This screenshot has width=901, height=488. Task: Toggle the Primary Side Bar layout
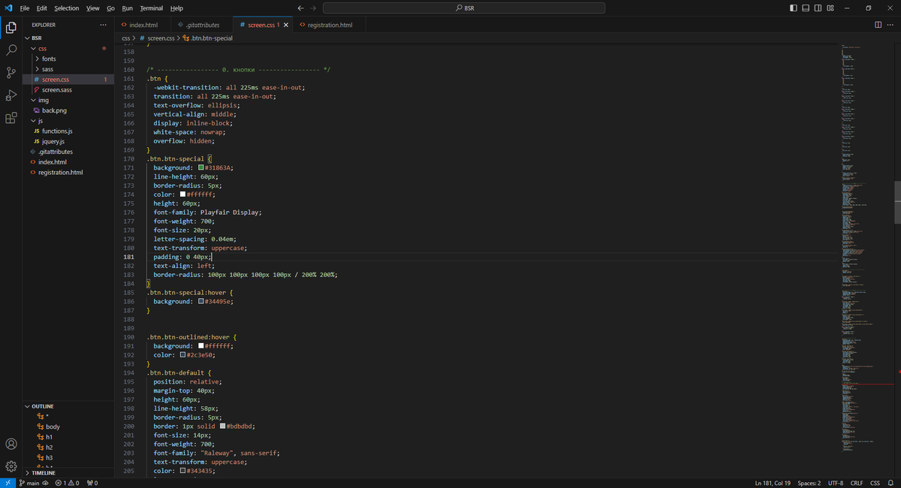(795, 8)
